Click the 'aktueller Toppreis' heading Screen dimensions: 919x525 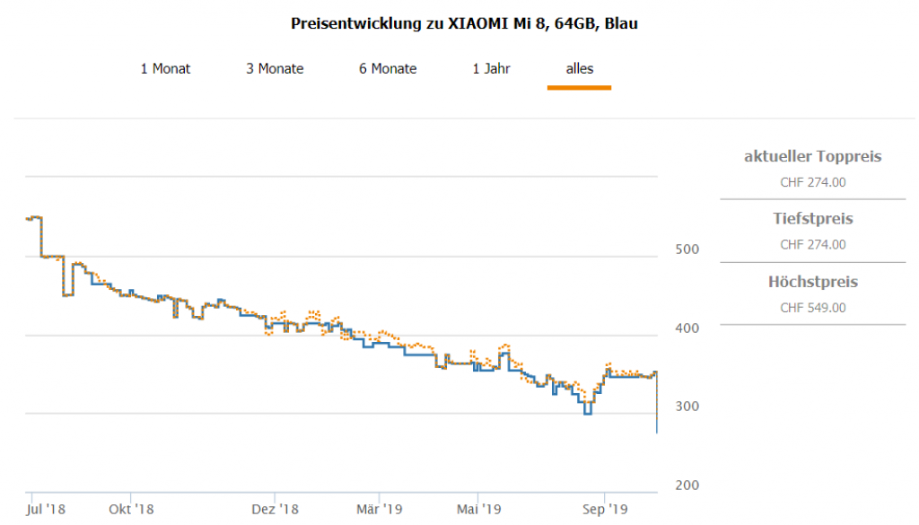click(x=812, y=156)
